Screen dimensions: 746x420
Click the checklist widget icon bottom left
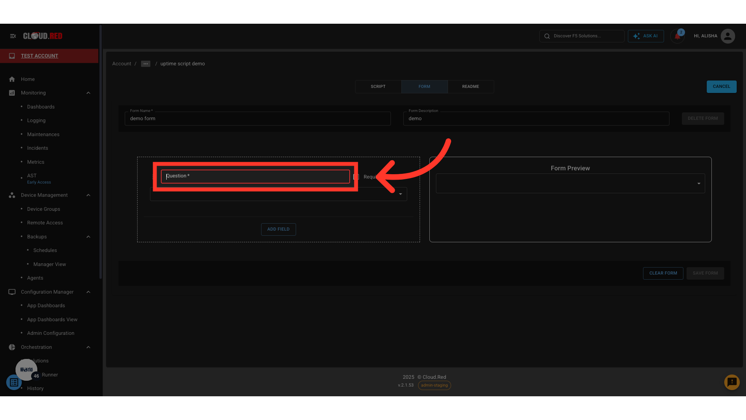(x=14, y=383)
